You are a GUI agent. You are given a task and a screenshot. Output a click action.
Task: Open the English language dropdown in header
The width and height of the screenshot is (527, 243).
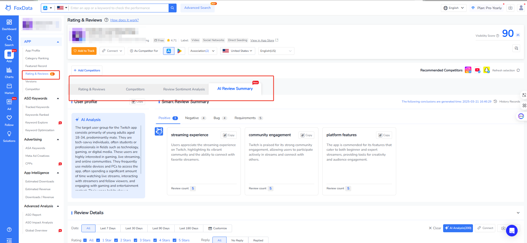click(x=454, y=8)
